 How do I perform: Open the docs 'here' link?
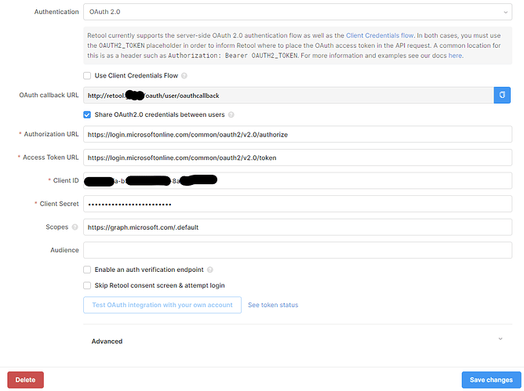point(455,56)
